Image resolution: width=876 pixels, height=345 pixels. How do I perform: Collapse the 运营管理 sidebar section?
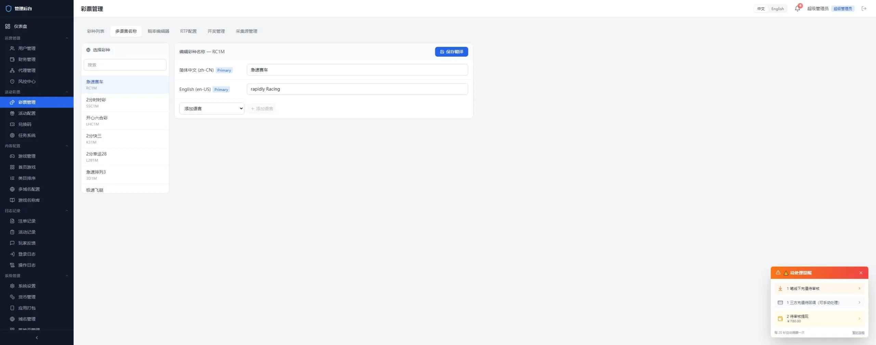click(x=67, y=38)
